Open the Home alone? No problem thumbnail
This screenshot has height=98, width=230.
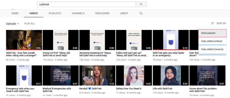tap(207, 76)
